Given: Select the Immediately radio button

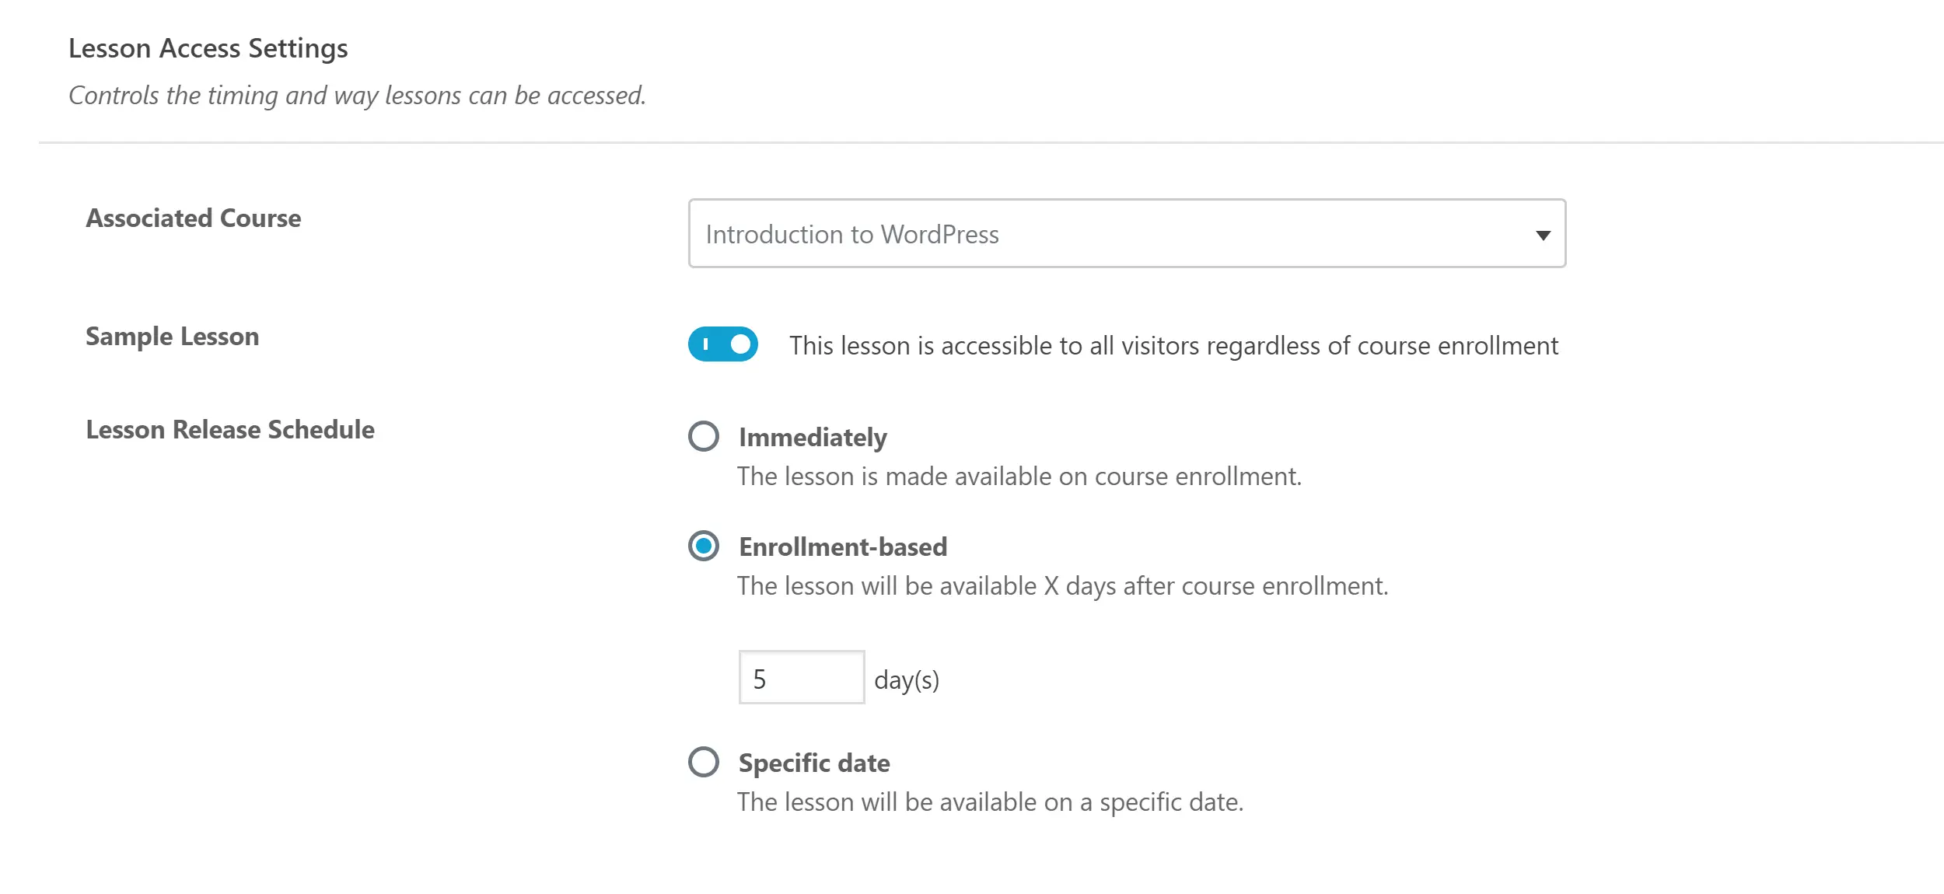Looking at the screenshot, I should point(704,436).
